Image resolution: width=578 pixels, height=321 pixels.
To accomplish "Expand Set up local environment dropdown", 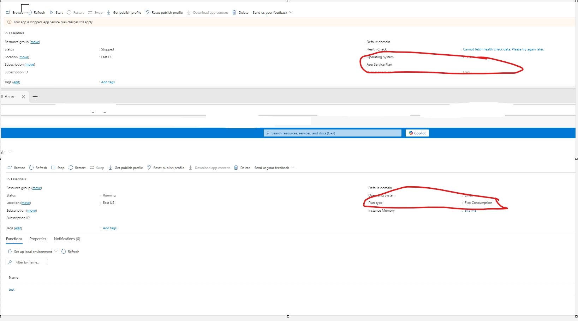I will (x=32, y=252).
